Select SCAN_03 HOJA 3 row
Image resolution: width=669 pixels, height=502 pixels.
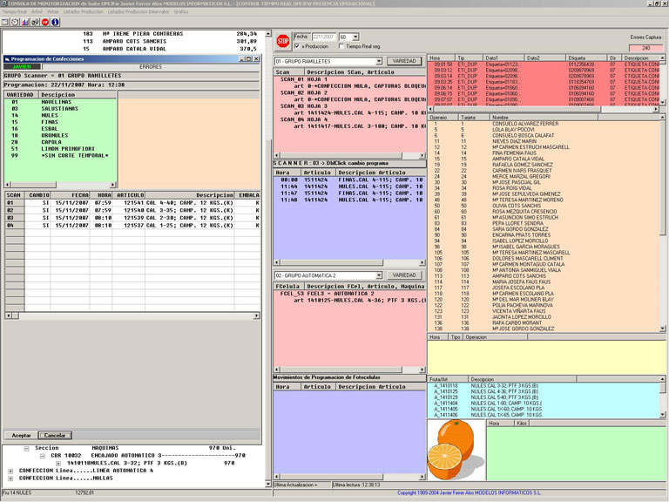pos(349,105)
